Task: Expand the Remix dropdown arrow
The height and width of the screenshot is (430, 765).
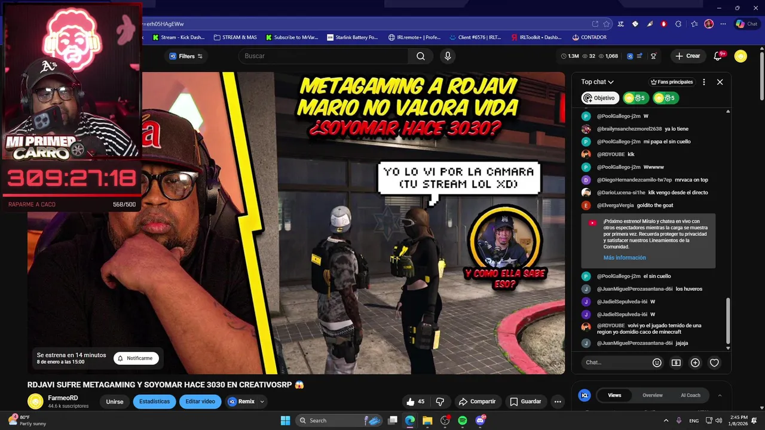Action: point(262,402)
